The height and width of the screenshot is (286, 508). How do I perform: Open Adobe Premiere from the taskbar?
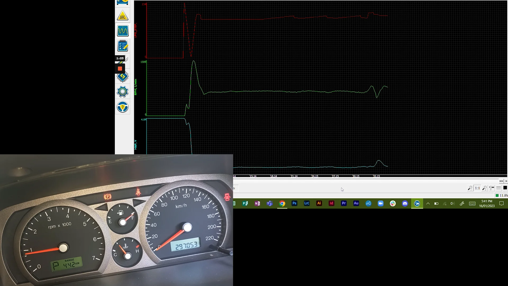(x=344, y=203)
